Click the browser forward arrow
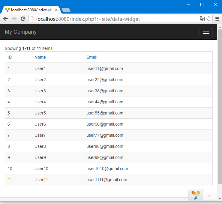The width and height of the screenshot is (222, 204). point(14,19)
